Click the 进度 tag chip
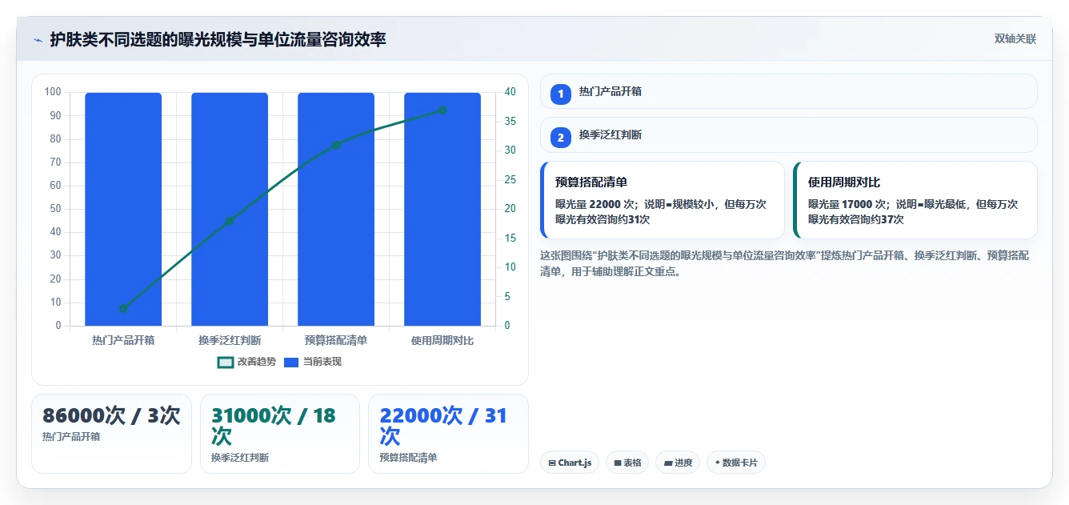1069x505 pixels. click(x=678, y=463)
